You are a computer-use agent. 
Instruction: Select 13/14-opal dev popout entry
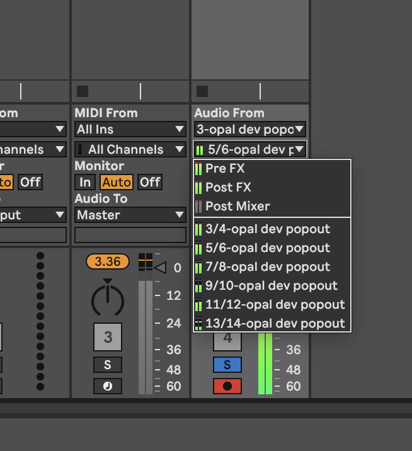click(275, 323)
